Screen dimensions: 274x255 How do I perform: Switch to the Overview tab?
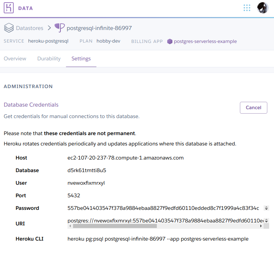[15, 58]
